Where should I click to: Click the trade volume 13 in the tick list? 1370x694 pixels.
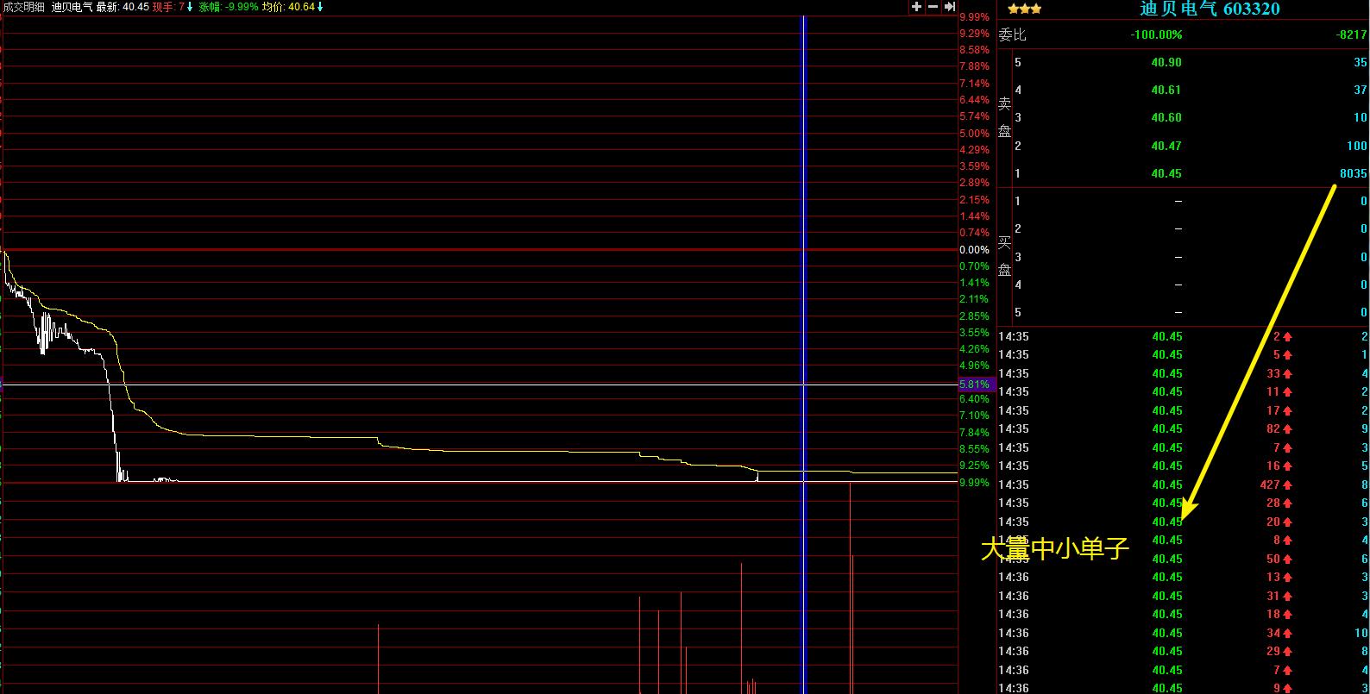point(1273,578)
